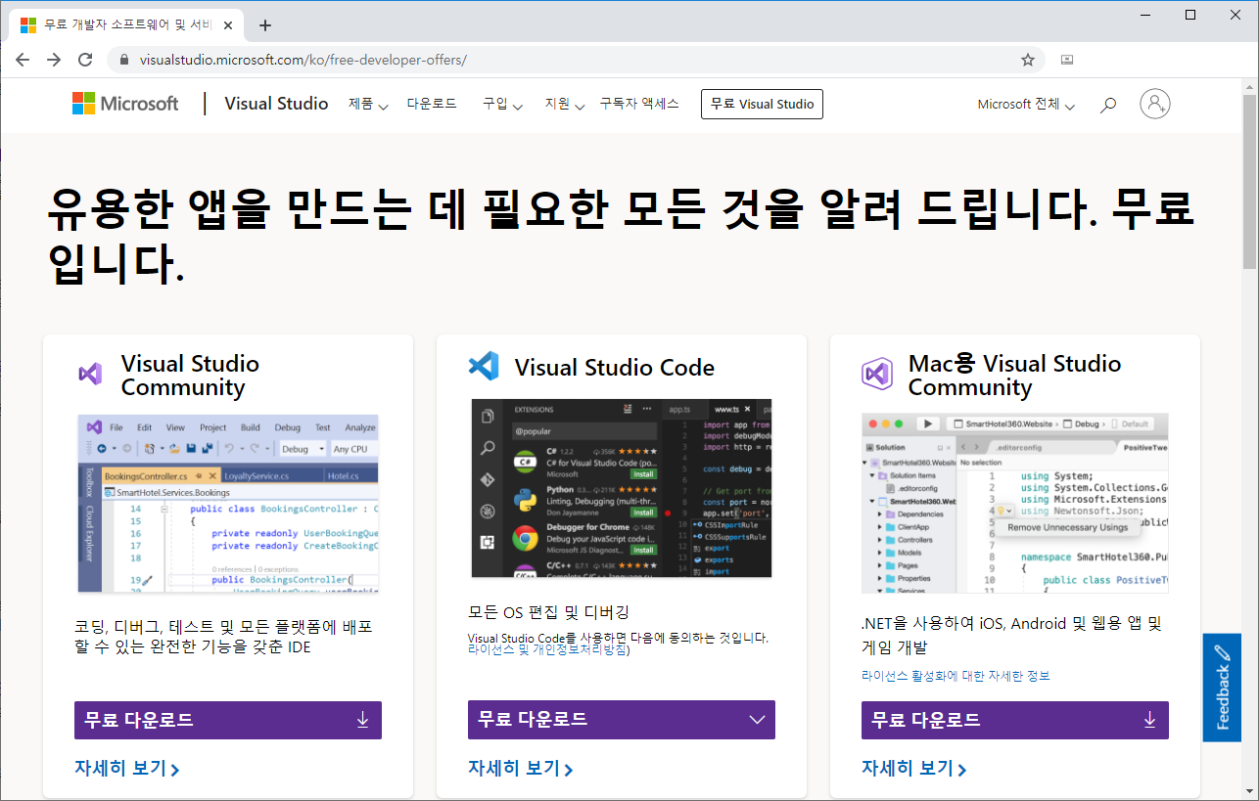This screenshot has height=801, width=1259.
Task: Open 라이선스 활성화에 대한 자세한 정보 link
Action: pos(956,676)
